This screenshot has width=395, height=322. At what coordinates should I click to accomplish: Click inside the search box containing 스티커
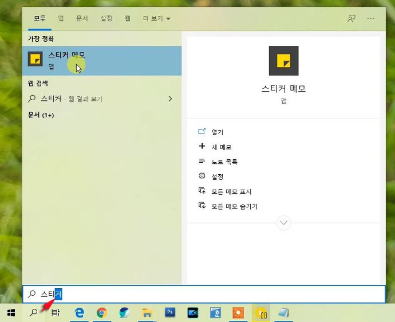tap(204, 294)
